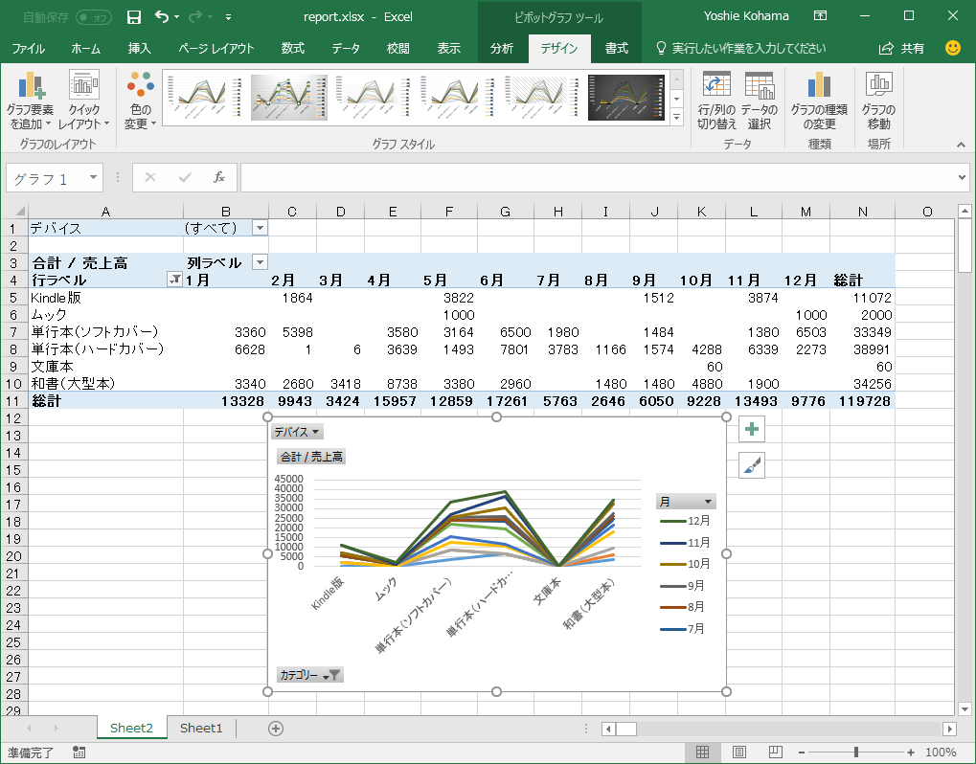This screenshot has height=764, width=976.
Task: Expand the 列ラベル column label dropdown
Action: (x=259, y=262)
